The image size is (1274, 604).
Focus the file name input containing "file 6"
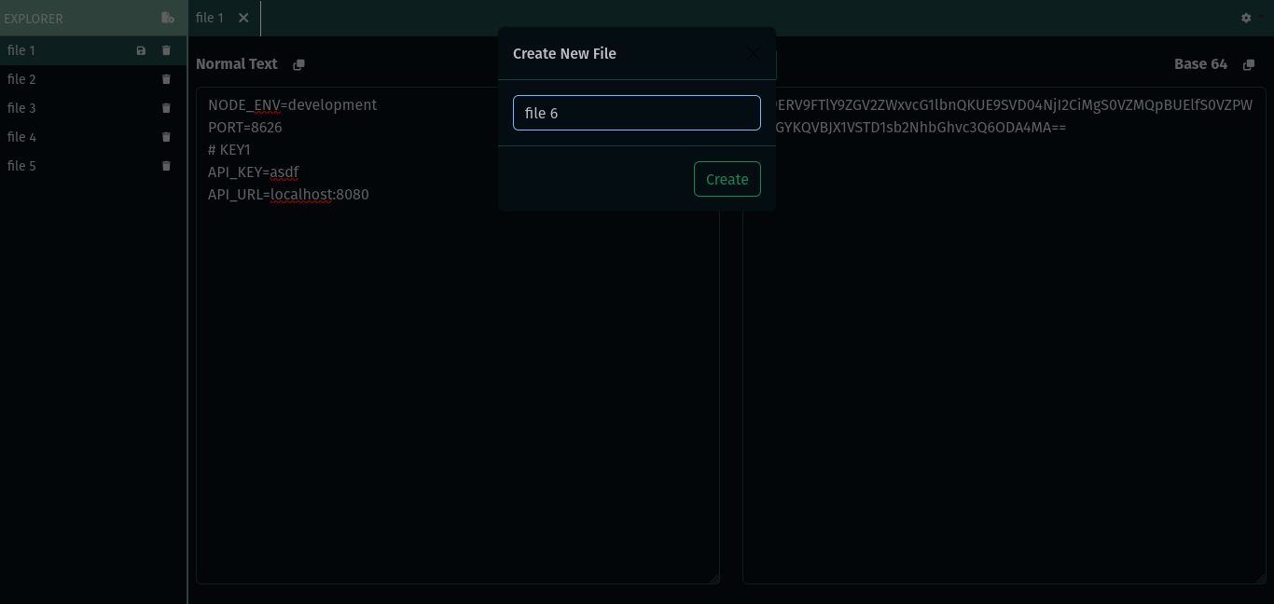click(637, 113)
